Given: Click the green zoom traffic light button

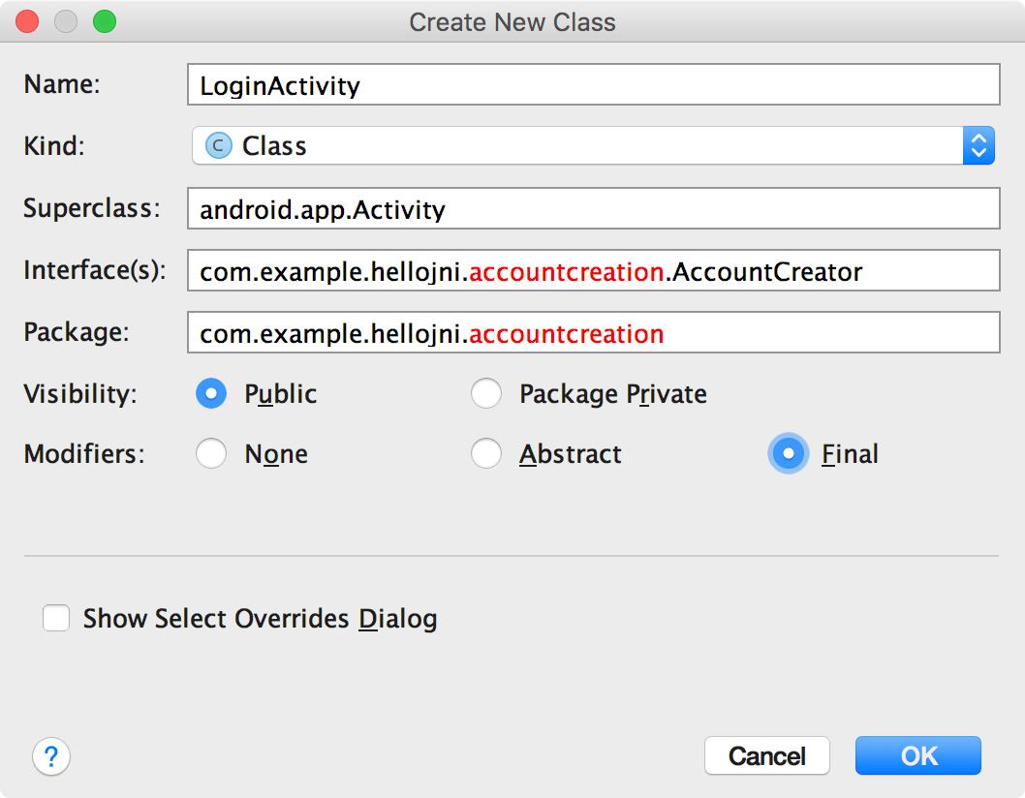Looking at the screenshot, I should pos(106,20).
